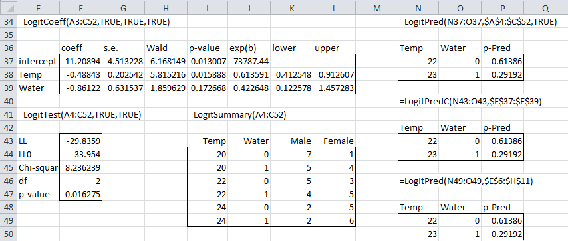Select Temp value 23 in row 38
The height and width of the screenshot is (241, 568).
click(x=419, y=75)
